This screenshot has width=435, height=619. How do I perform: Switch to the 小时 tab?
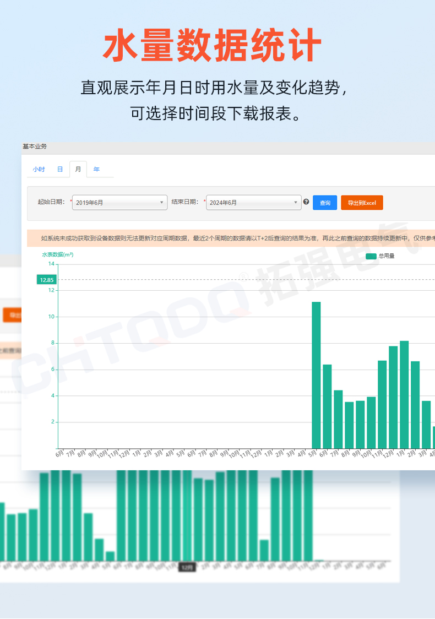pyautogui.click(x=39, y=169)
